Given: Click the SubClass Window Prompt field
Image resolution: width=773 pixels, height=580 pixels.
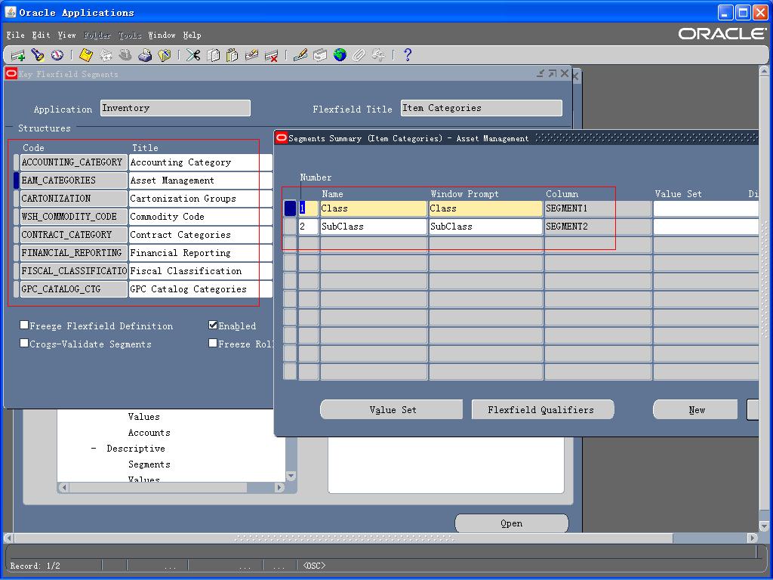Looking at the screenshot, I should coord(486,227).
